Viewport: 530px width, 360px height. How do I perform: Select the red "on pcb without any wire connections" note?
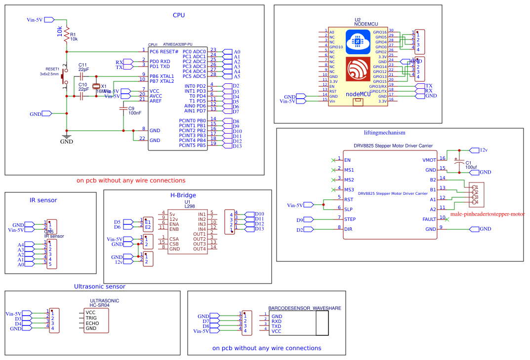click(x=131, y=180)
